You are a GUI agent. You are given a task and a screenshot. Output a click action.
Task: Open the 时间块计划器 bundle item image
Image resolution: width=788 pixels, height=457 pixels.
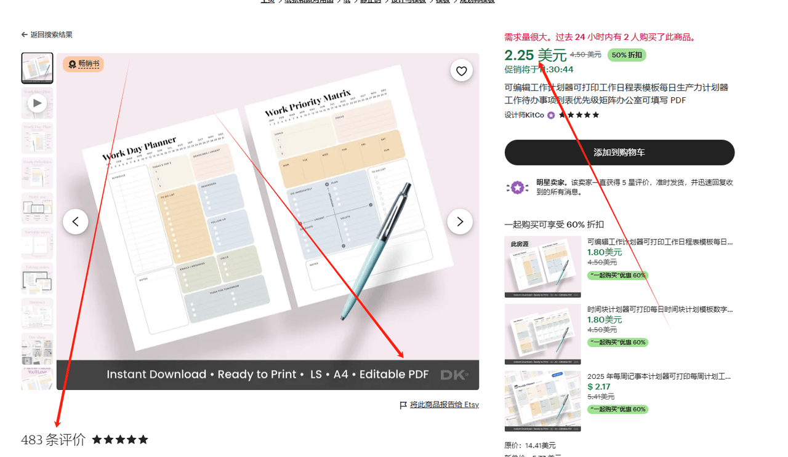pos(542,334)
